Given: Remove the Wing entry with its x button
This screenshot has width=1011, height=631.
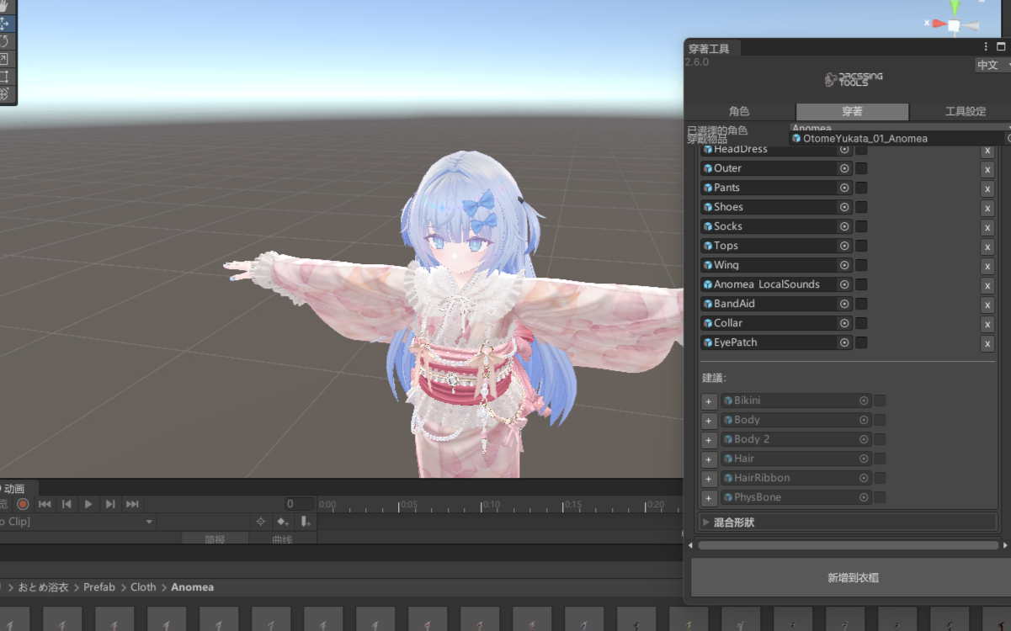Looking at the screenshot, I should click(987, 267).
